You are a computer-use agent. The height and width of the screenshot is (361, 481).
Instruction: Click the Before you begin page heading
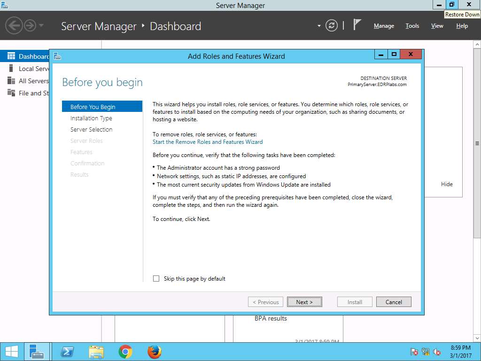tap(102, 82)
